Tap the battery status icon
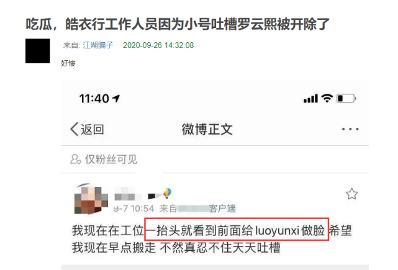The width and height of the screenshot is (398, 270). pyautogui.click(x=346, y=99)
